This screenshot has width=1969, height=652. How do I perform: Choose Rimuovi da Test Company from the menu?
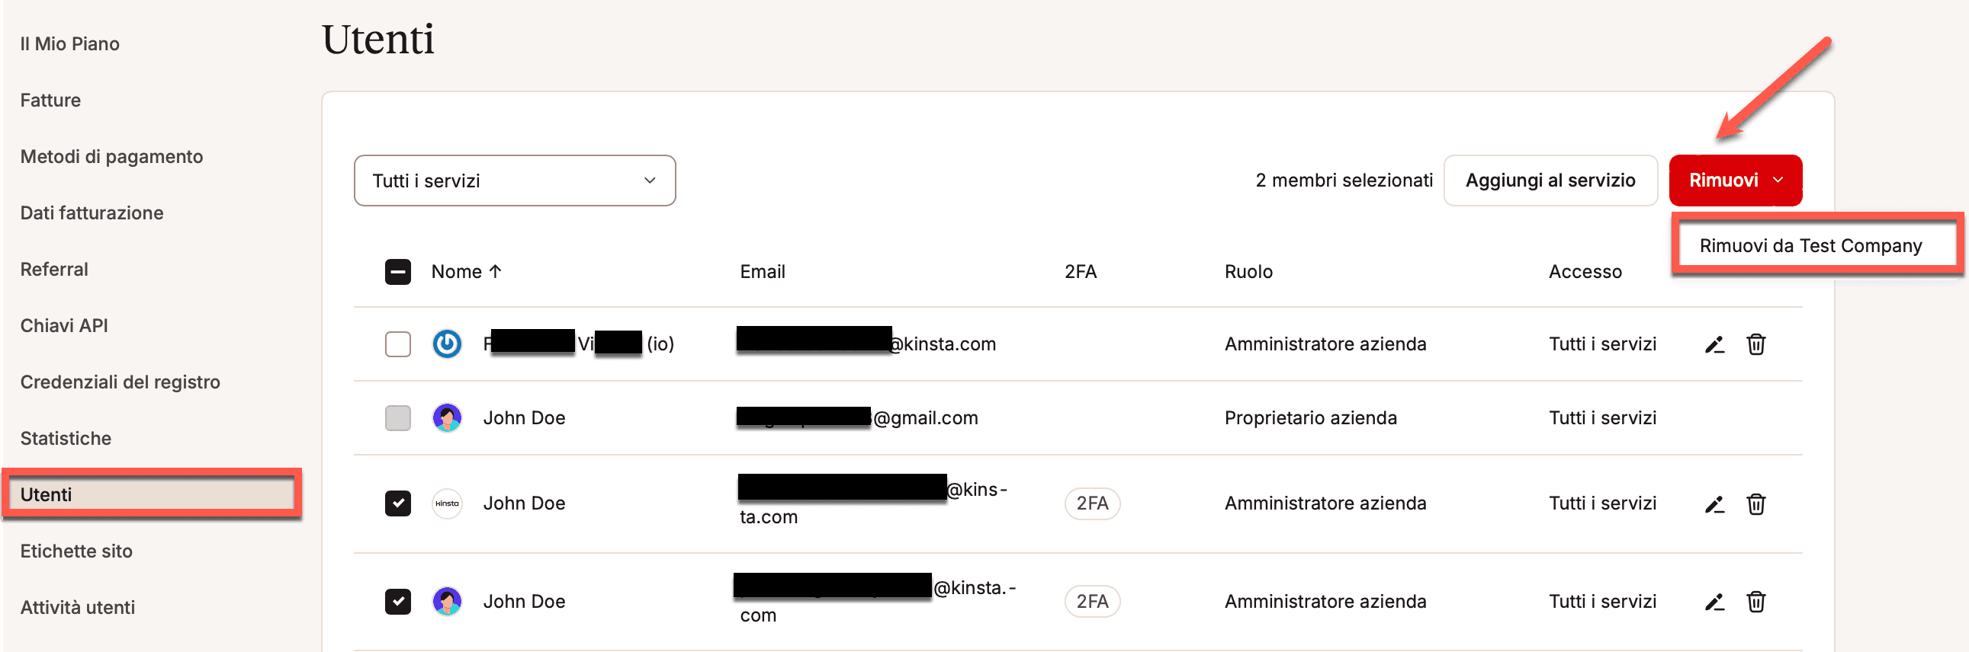tap(1810, 246)
